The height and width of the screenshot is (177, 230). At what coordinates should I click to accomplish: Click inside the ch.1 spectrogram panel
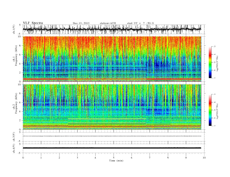pyautogui.click(x=112, y=59)
